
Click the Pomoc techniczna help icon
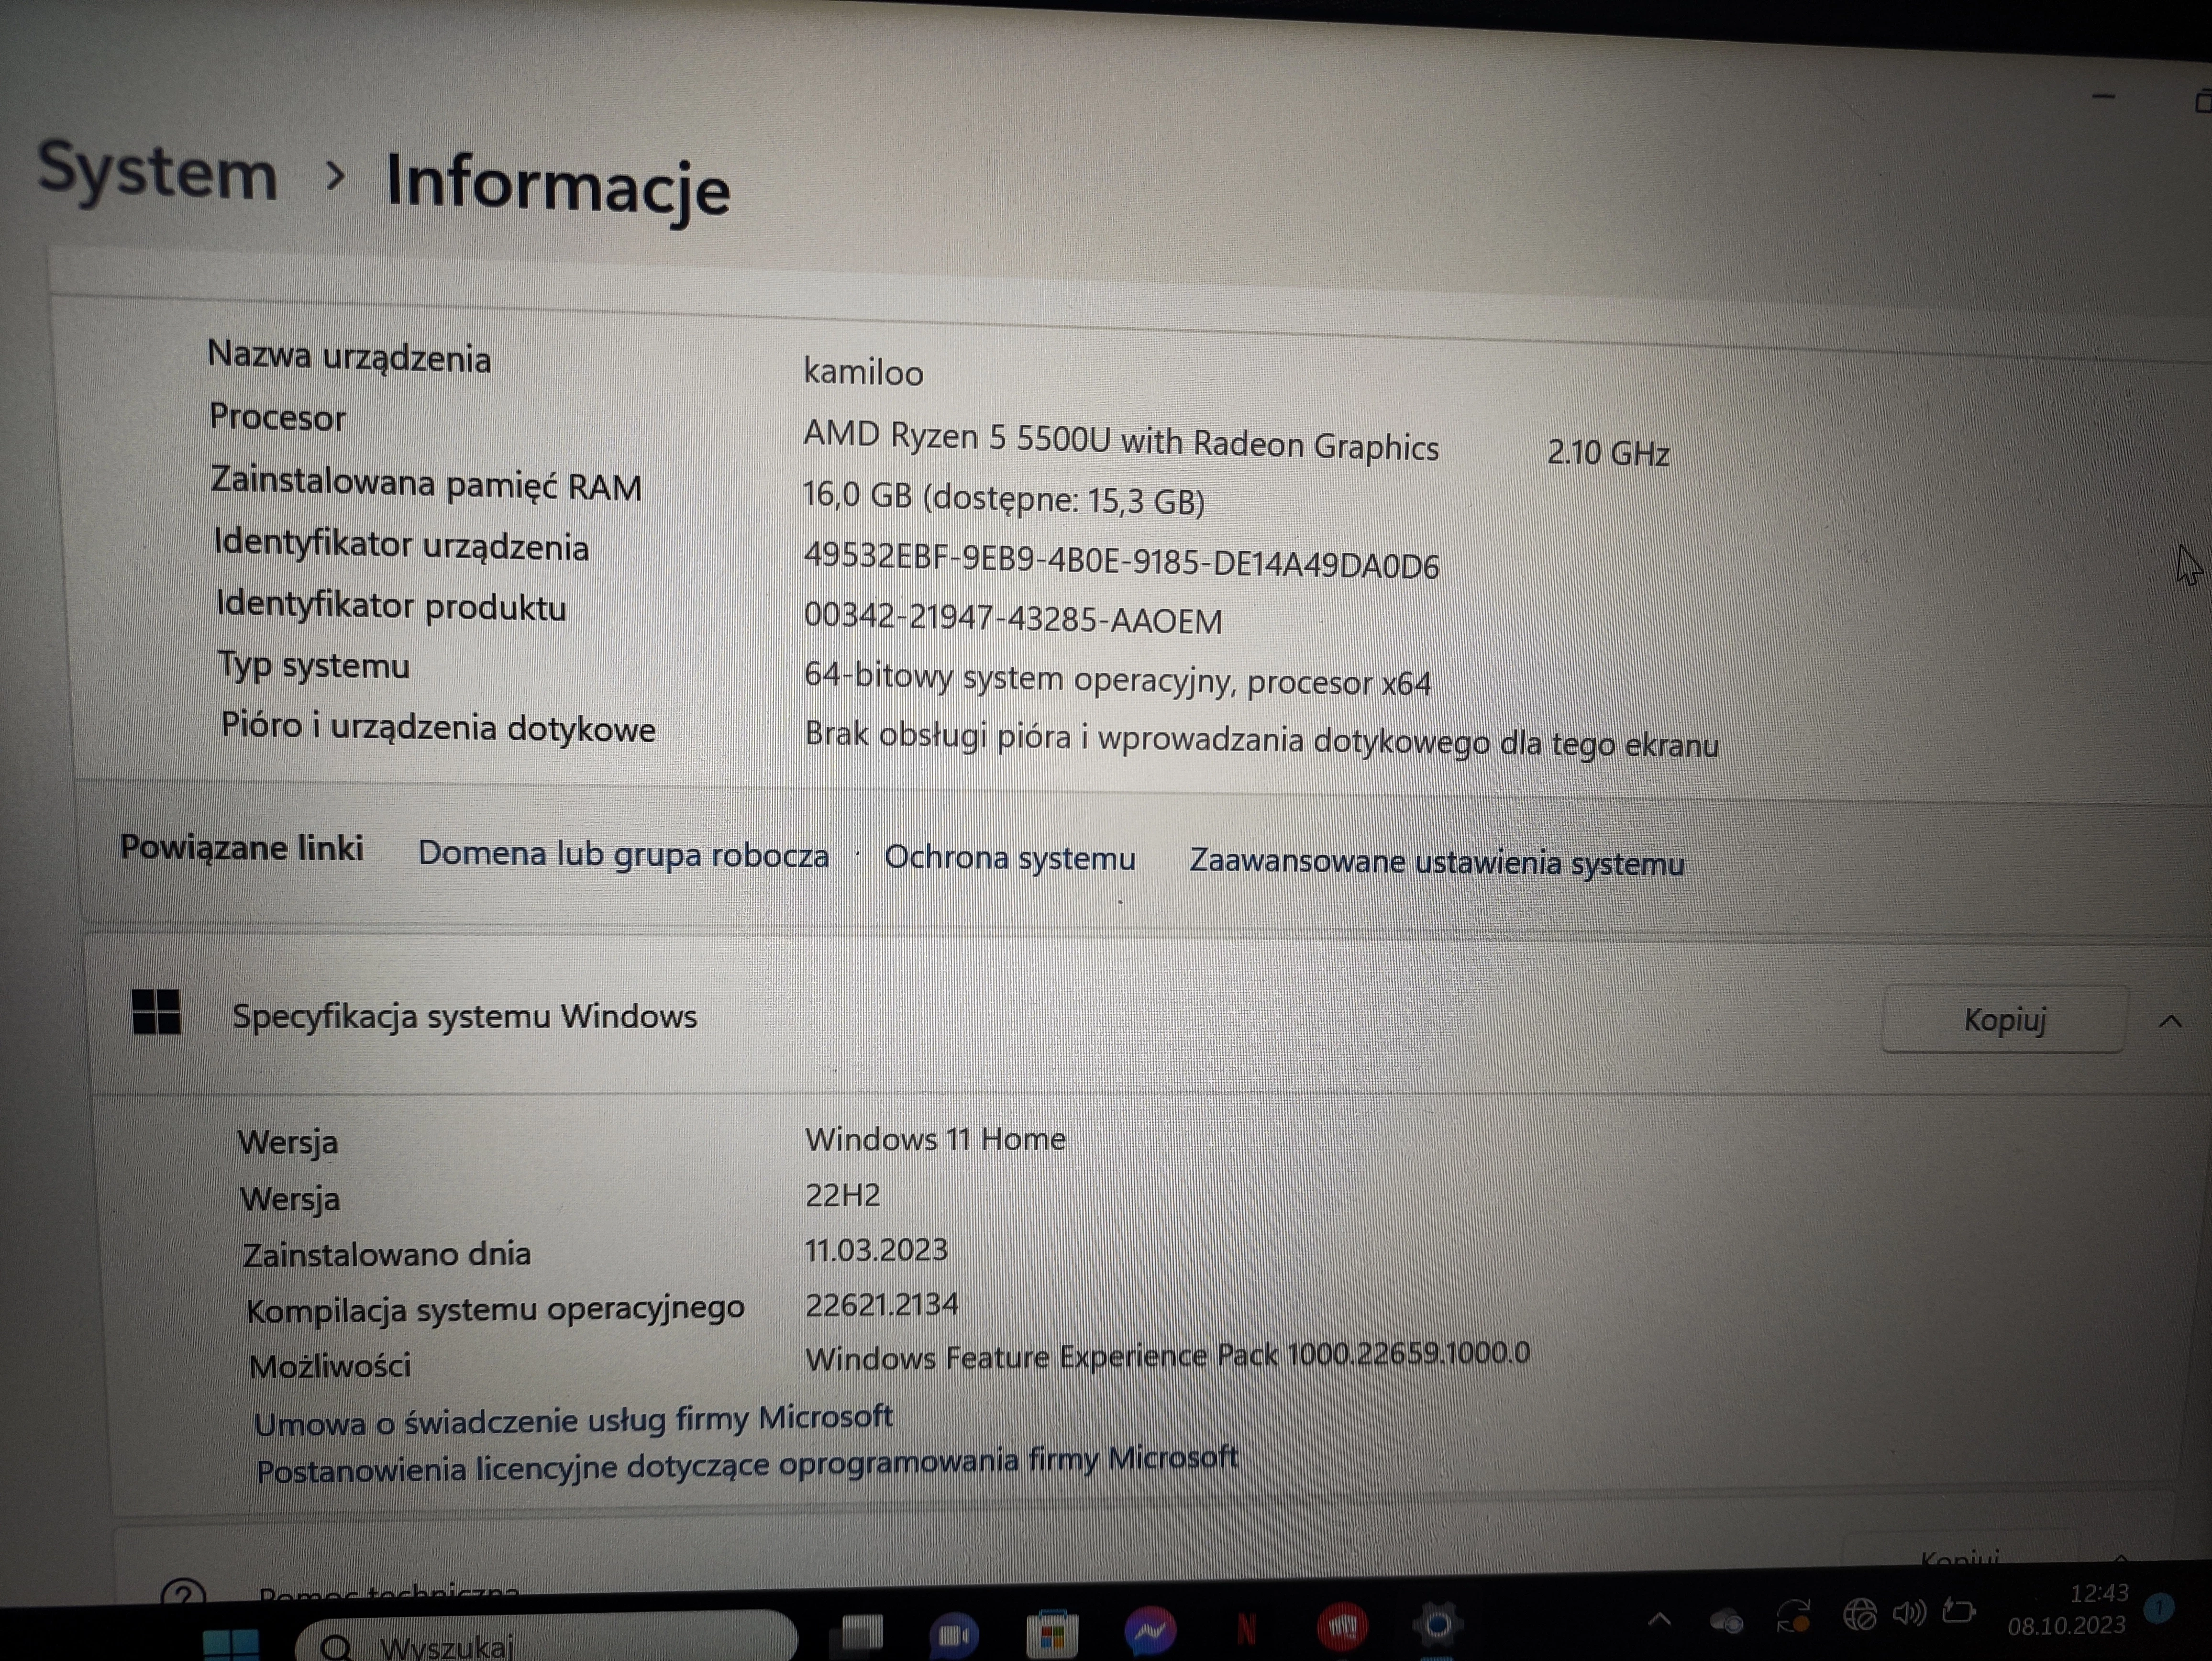[183, 1593]
